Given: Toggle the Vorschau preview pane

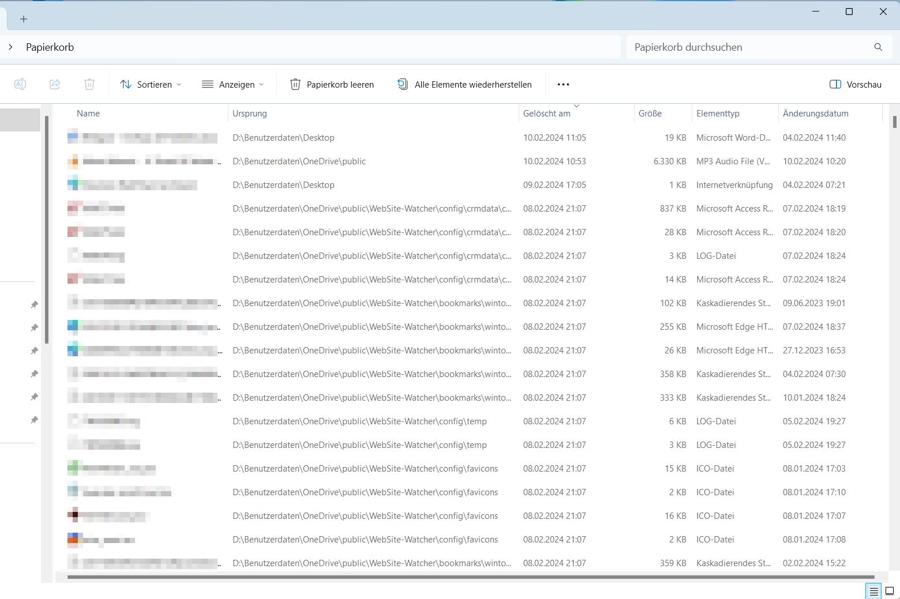Looking at the screenshot, I should click(x=855, y=84).
